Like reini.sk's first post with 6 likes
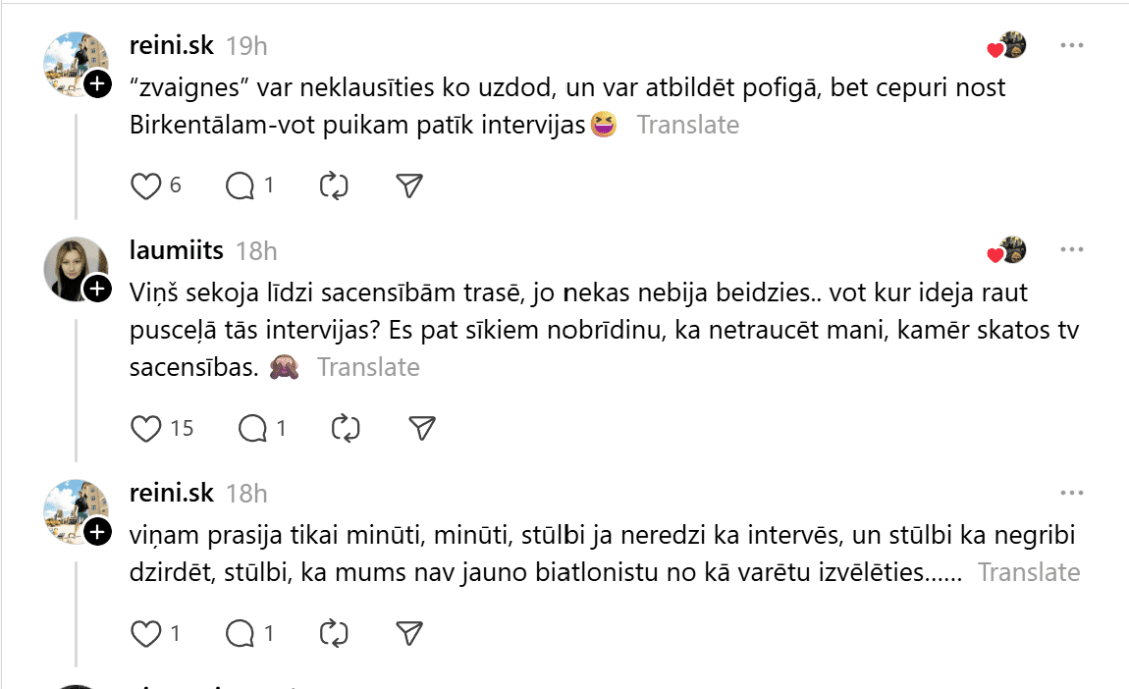Viewport: 1129px width, 689px height. pyautogui.click(x=145, y=185)
